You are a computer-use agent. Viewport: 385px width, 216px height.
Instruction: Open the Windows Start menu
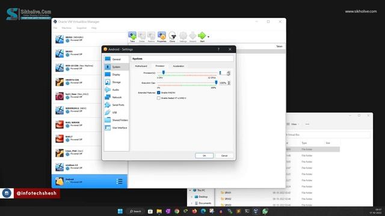click(120, 211)
